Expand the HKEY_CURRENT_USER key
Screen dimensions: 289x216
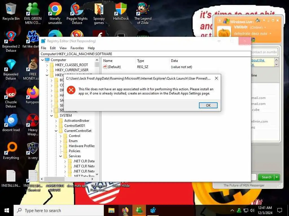pos(47,70)
